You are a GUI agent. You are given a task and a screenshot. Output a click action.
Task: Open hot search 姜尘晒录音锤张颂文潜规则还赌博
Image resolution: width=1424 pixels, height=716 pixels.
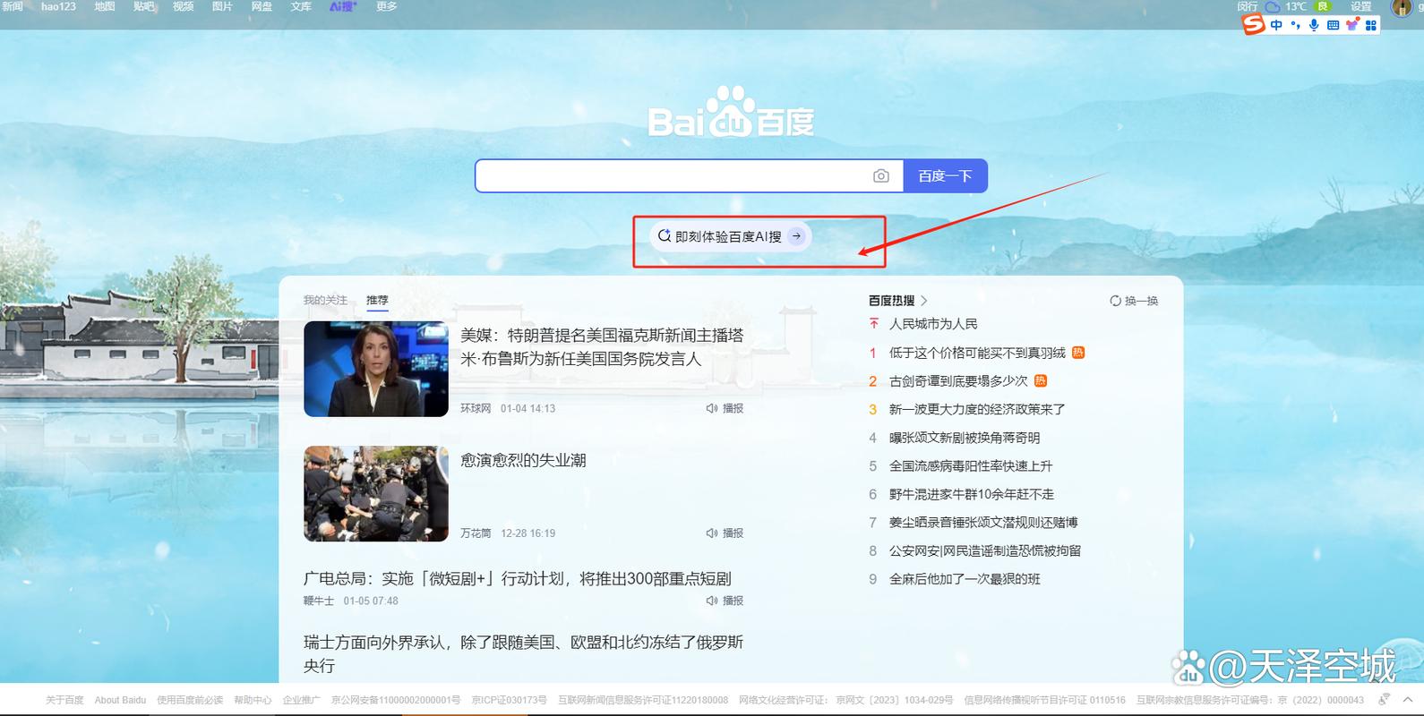point(983,523)
